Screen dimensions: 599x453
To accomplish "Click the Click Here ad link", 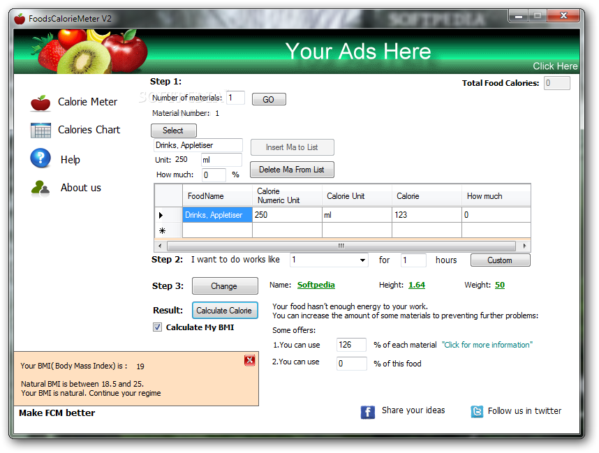I will pyautogui.click(x=555, y=66).
